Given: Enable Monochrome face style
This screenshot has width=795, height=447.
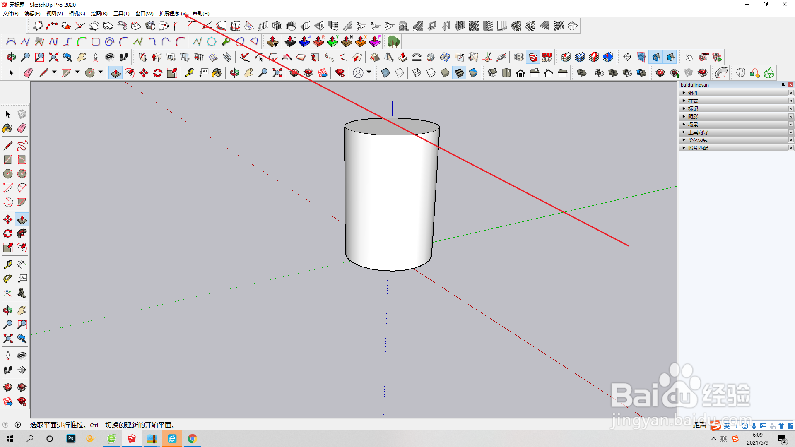Looking at the screenshot, I should [x=473, y=73].
